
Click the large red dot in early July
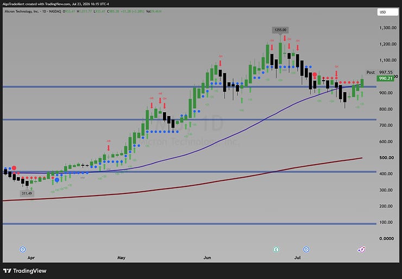click(x=315, y=75)
